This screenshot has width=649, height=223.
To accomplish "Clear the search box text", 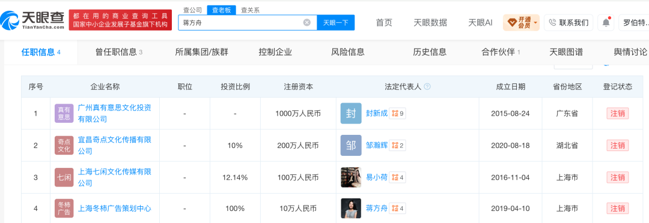I will click(x=306, y=23).
